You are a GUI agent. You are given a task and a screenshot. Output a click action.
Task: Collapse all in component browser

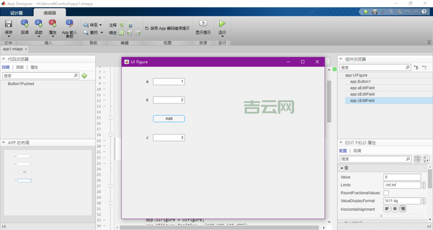[425, 68]
